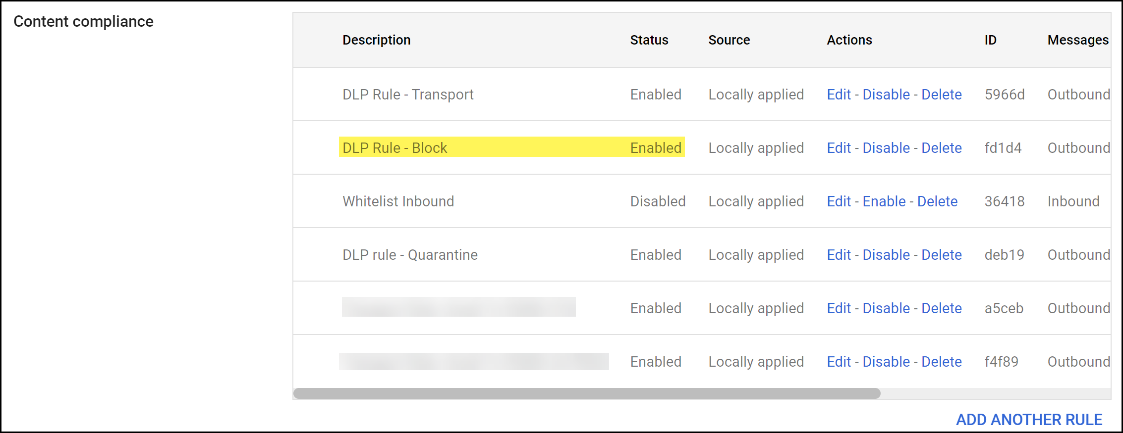Edit the rule with ID a5ceb

[x=839, y=308]
